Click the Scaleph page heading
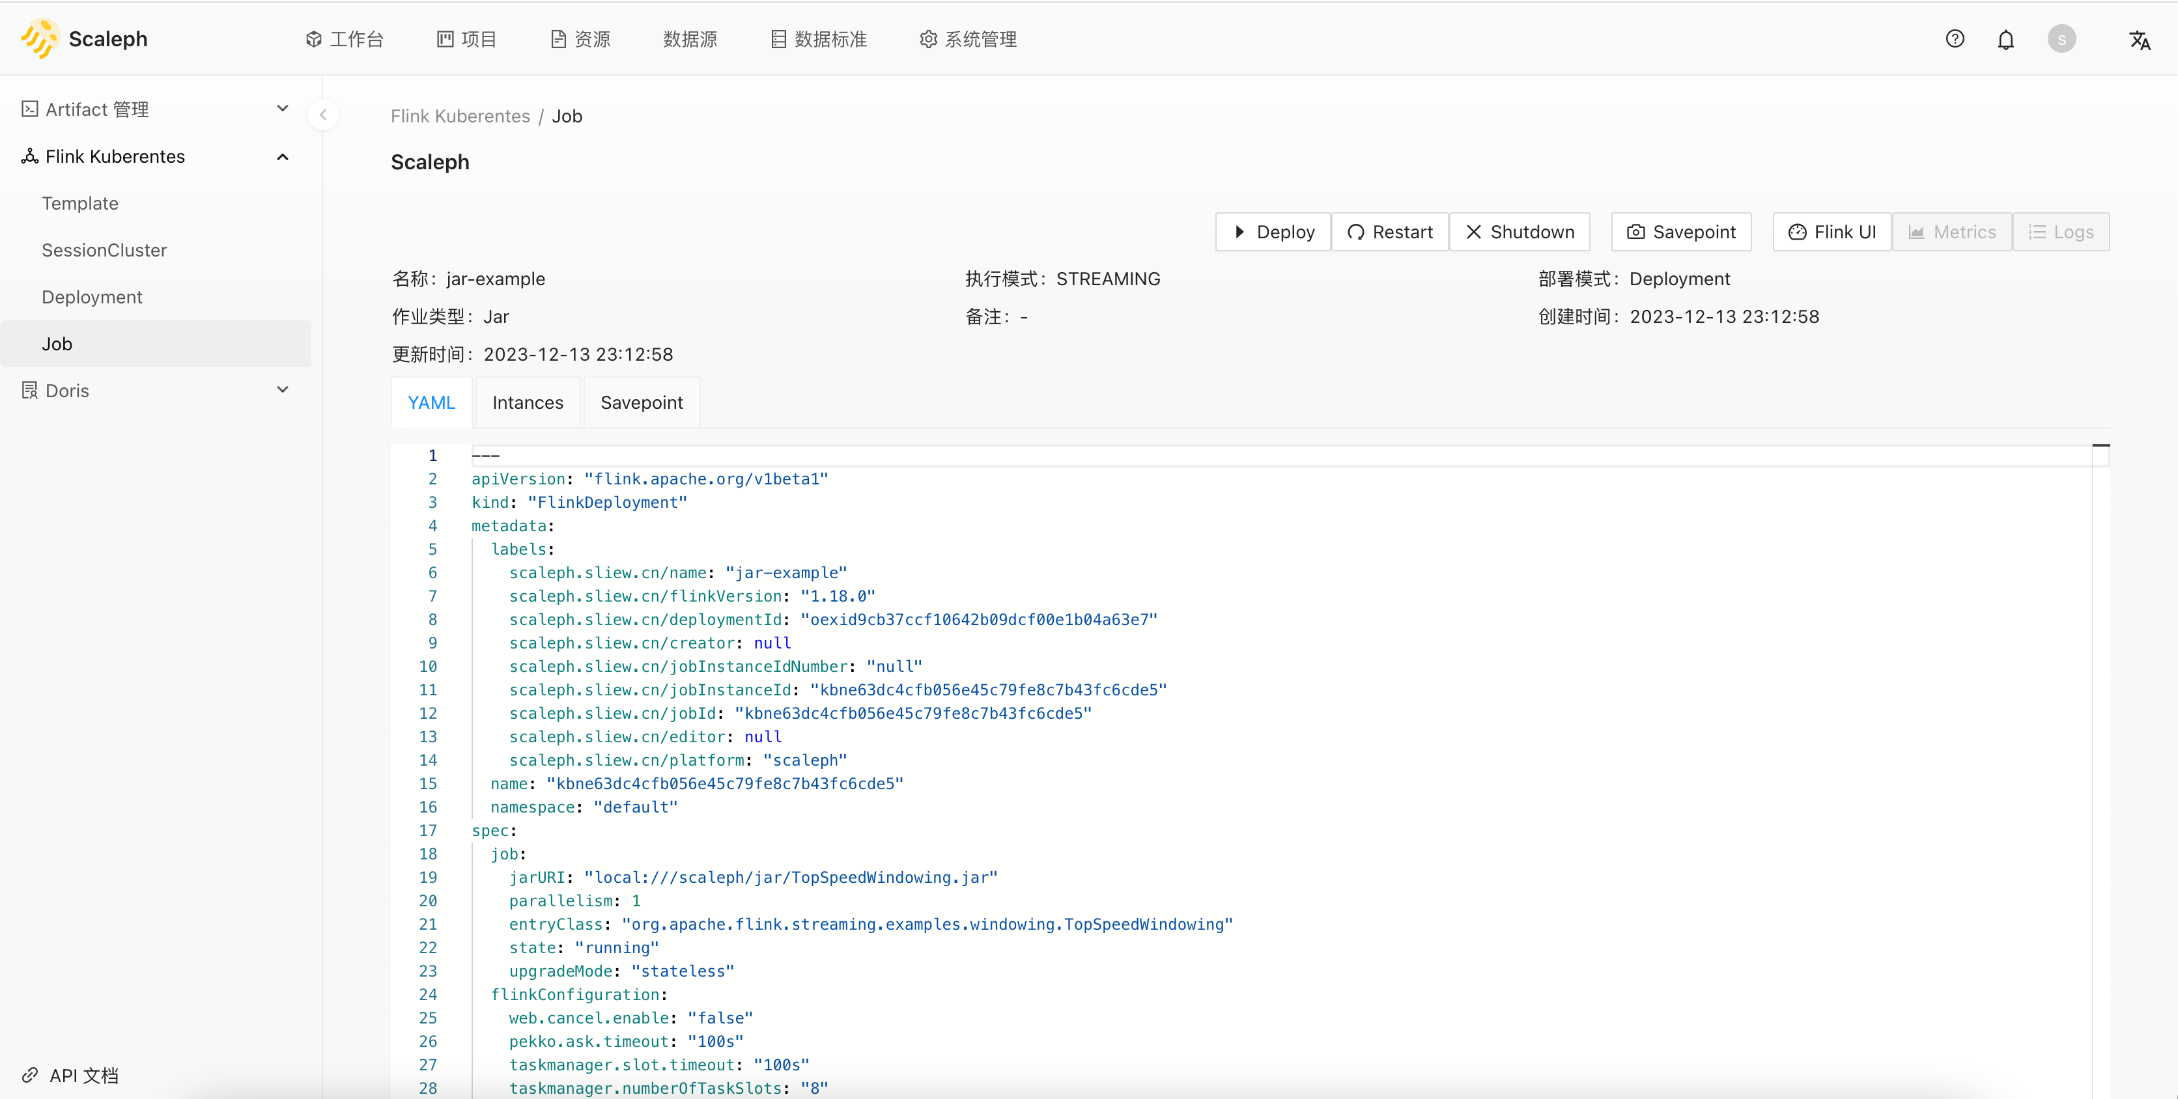Screen dimensions: 2178x1099 (x=429, y=161)
